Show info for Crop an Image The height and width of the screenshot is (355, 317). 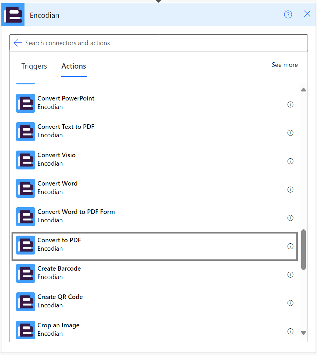tap(290, 331)
